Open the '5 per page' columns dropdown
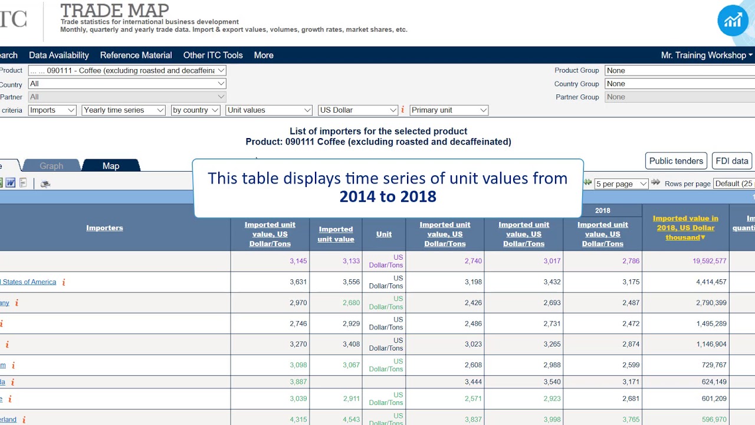 621,184
